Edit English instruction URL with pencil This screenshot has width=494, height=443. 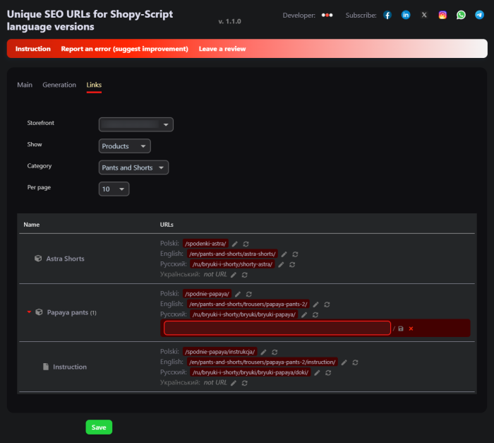pyautogui.click(x=344, y=362)
